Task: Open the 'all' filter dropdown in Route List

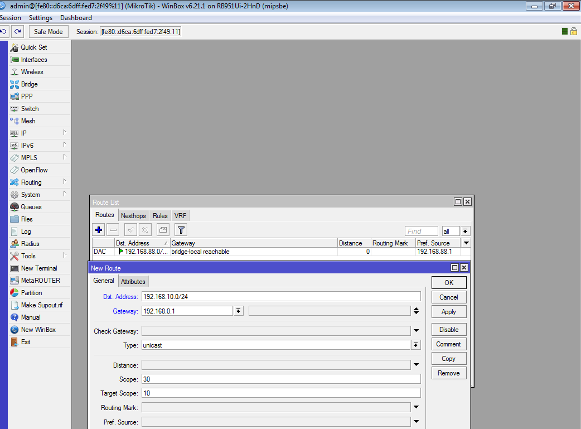Action: tap(466, 232)
